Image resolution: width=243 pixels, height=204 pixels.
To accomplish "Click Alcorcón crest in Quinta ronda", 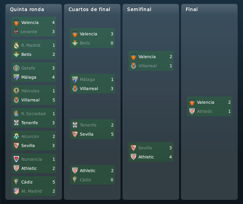I will pos(16,136).
